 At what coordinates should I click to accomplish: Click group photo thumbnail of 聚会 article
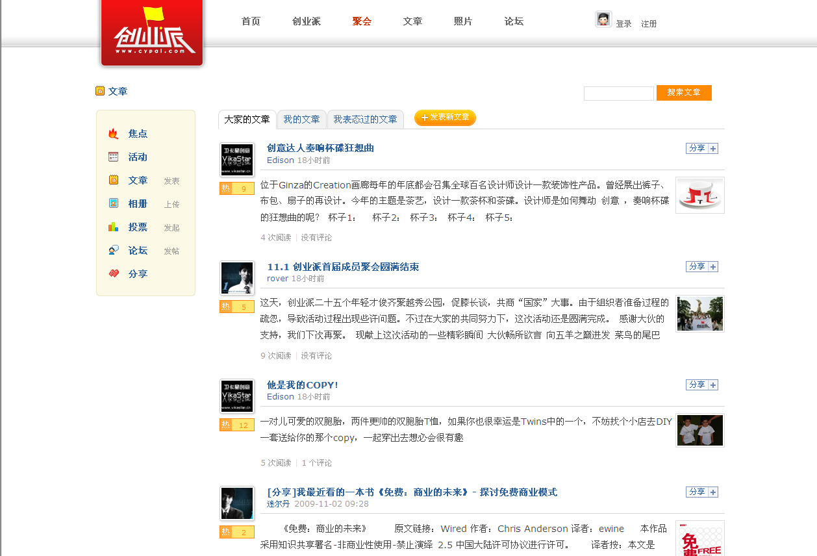pos(700,314)
